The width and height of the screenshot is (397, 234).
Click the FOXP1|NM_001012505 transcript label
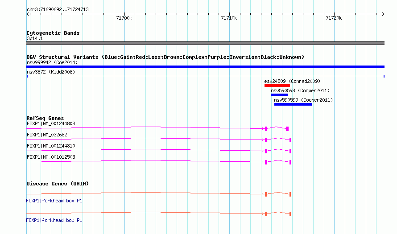tap(51, 157)
